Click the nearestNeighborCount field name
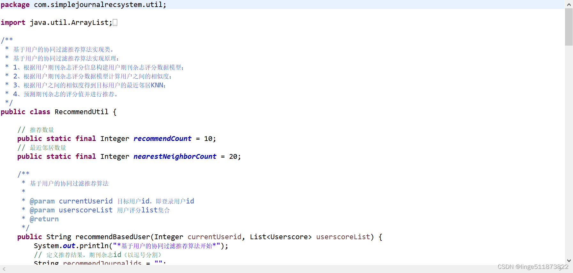 pyautogui.click(x=175, y=157)
